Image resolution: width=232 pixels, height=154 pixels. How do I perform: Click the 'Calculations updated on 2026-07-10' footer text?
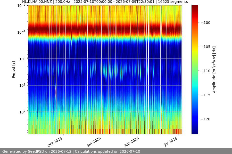[x=107, y=151]
